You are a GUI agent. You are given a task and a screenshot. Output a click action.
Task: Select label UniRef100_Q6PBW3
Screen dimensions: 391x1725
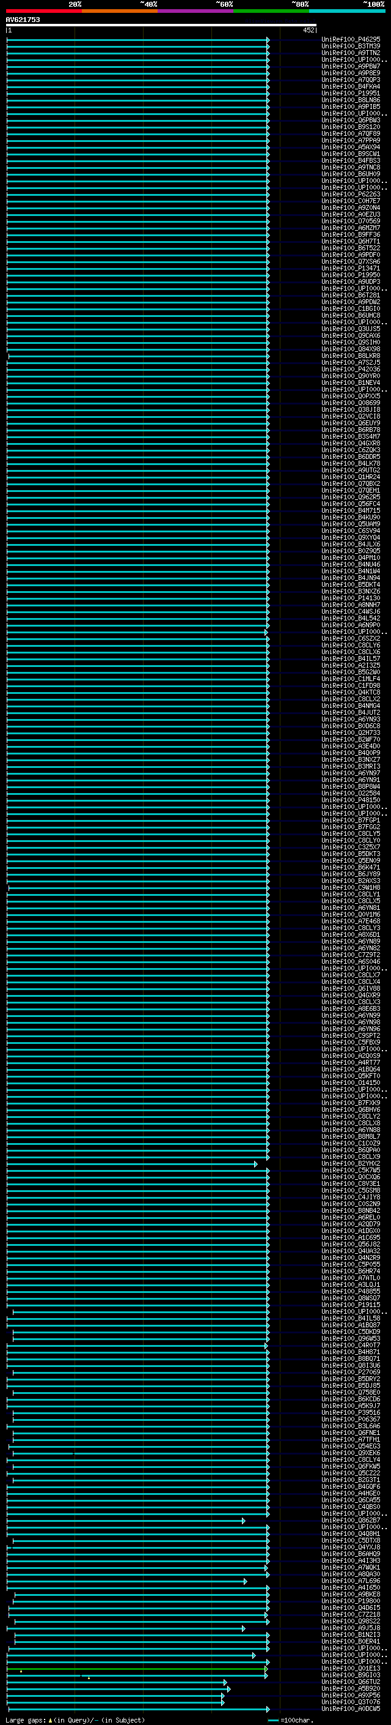coord(351,120)
